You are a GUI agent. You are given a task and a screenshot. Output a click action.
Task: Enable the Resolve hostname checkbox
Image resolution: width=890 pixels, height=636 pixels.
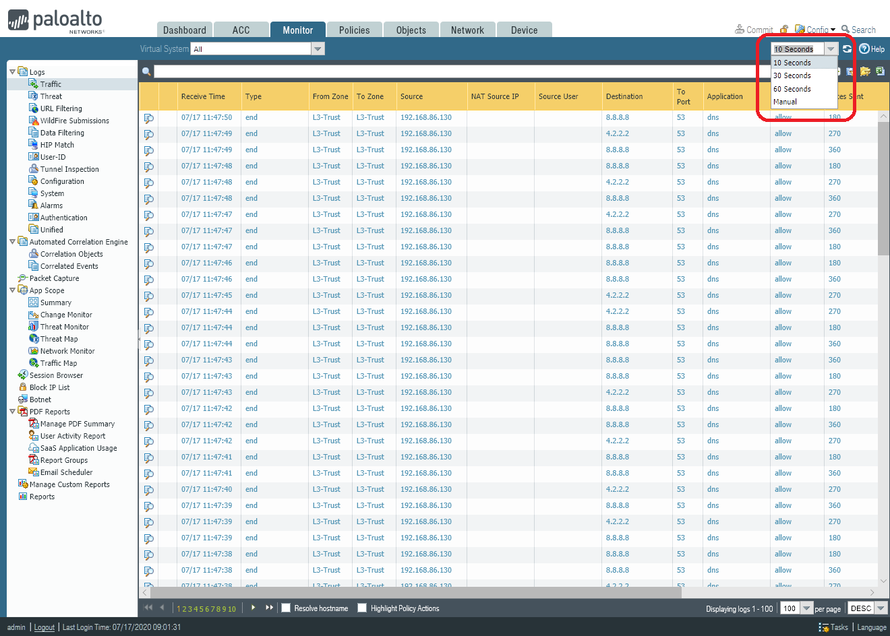coord(286,608)
